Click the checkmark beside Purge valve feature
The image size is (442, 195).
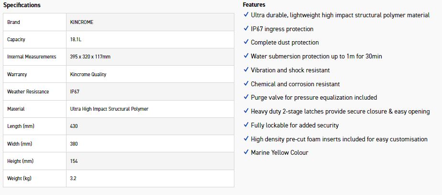click(246, 97)
